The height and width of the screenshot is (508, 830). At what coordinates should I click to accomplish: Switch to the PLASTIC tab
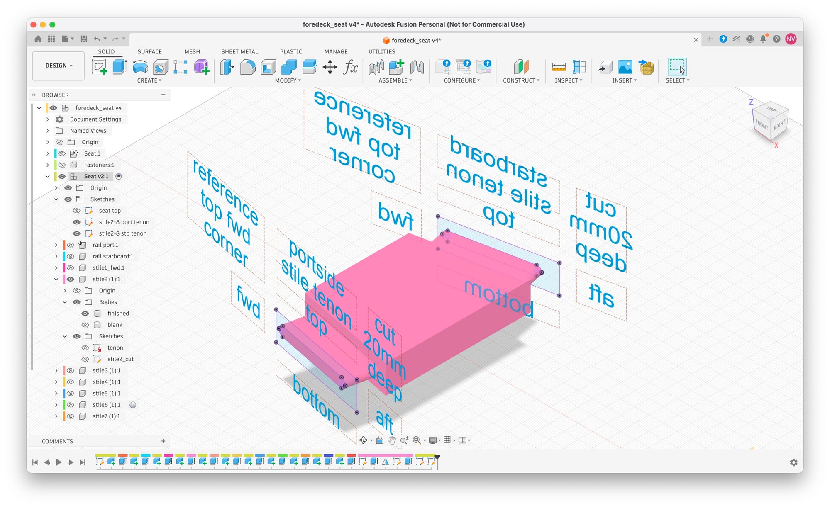coord(291,52)
